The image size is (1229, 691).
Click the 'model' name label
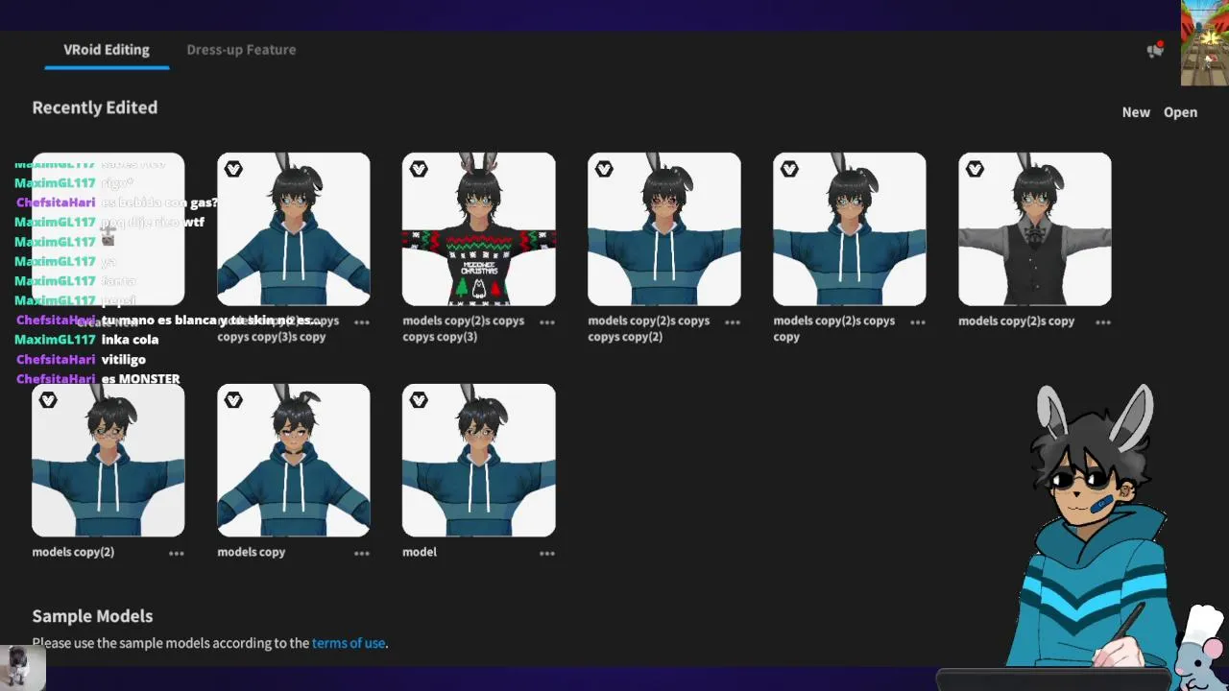[x=420, y=552]
